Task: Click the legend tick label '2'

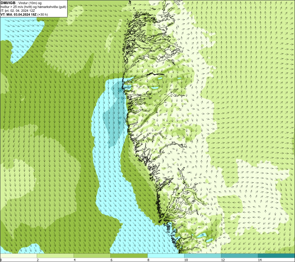Action: pyautogui.click(x=38, y=260)
